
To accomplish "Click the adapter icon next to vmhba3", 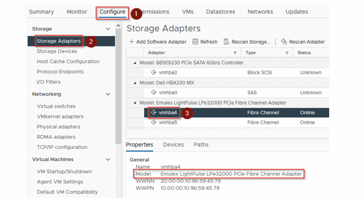I will [x=154, y=72].
